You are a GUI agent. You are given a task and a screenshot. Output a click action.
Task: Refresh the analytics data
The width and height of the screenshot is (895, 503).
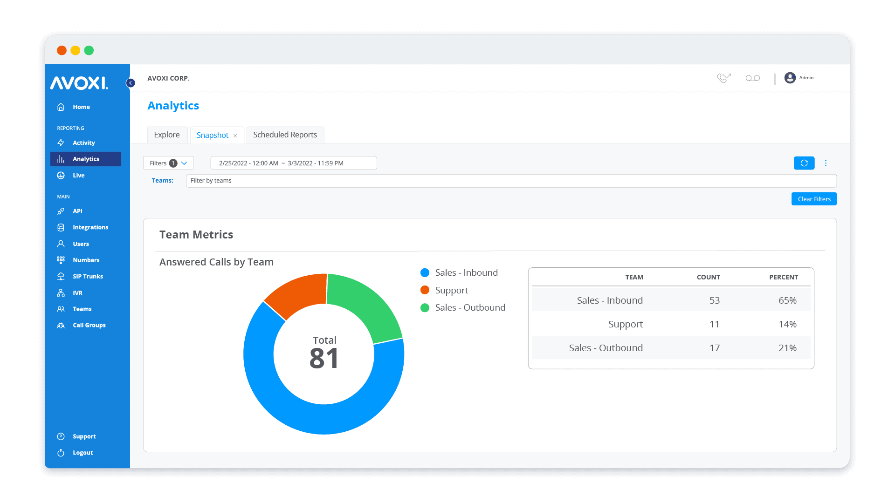point(804,163)
